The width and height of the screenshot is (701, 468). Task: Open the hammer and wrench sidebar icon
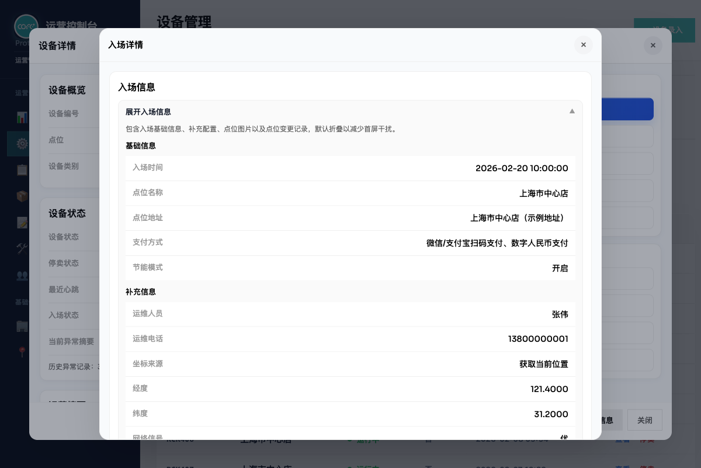click(x=22, y=248)
